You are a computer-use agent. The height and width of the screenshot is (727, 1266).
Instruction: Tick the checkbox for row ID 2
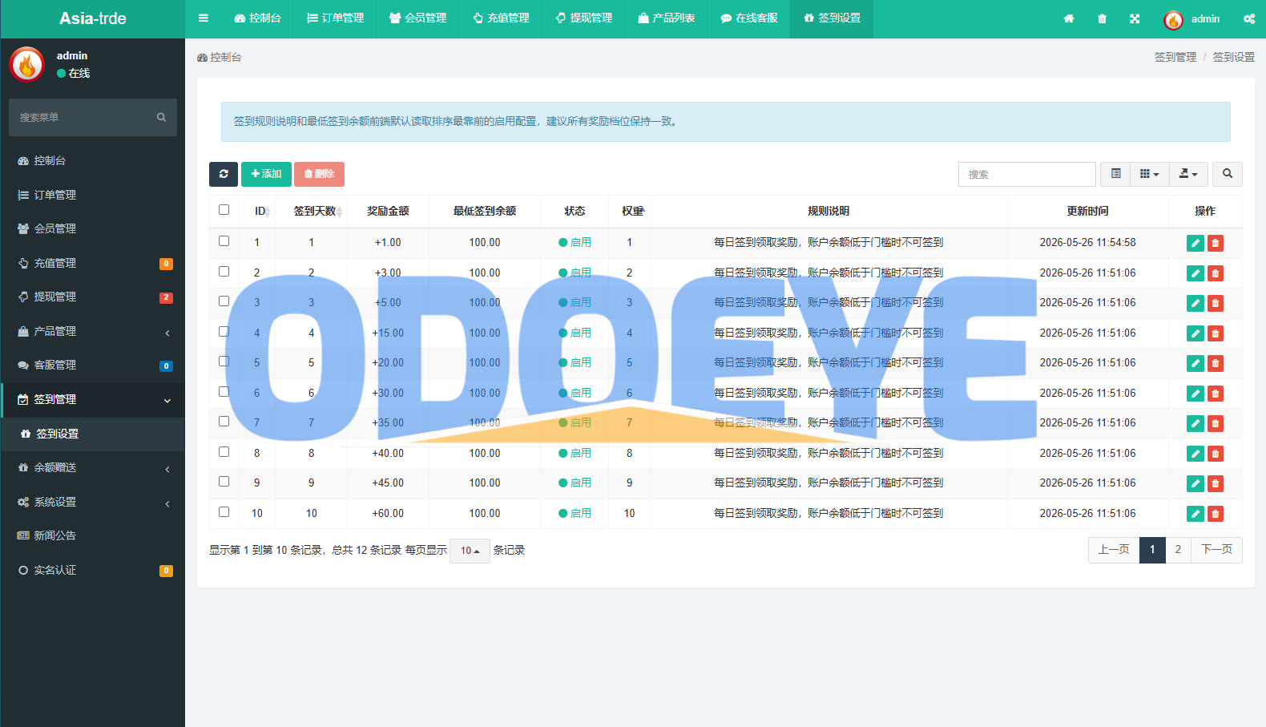coord(224,272)
